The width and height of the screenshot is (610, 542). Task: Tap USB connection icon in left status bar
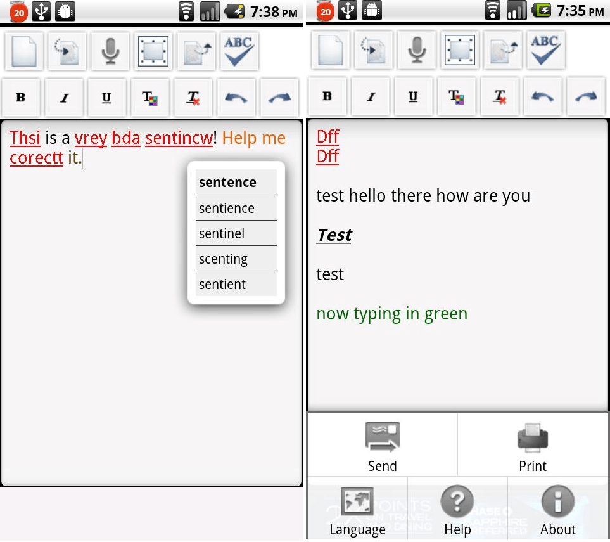click(x=41, y=11)
